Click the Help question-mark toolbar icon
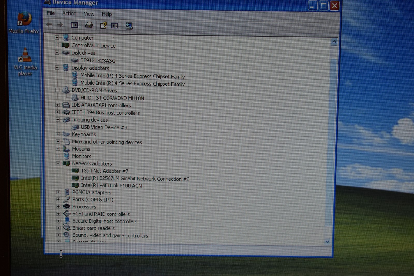 pos(103,25)
